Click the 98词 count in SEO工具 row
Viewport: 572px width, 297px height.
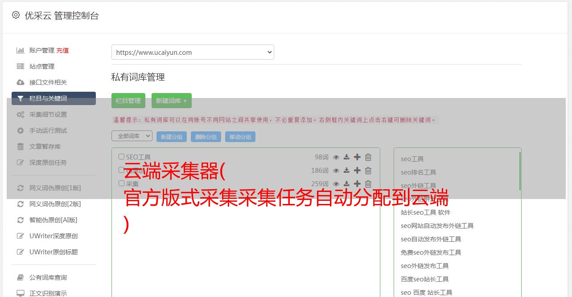click(x=321, y=157)
